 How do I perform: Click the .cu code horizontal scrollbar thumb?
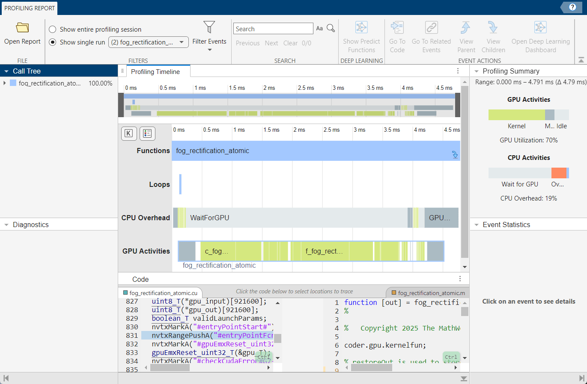pos(170,367)
